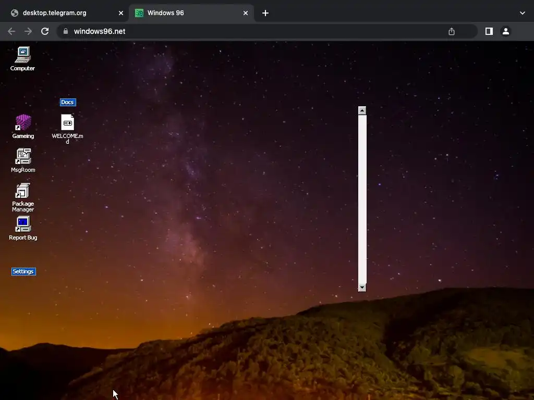Image resolution: width=534 pixels, height=400 pixels.
Task: Launch the Gameing purple cube shortcut
Action: tap(23, 126)
